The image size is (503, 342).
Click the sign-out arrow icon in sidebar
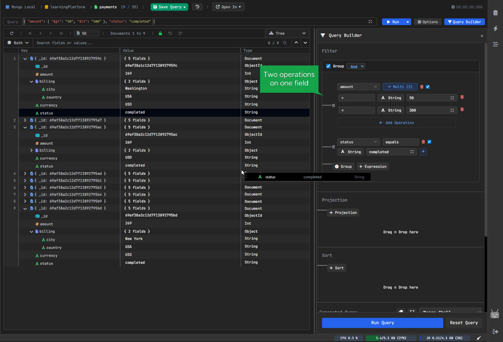tap(495, 332)
